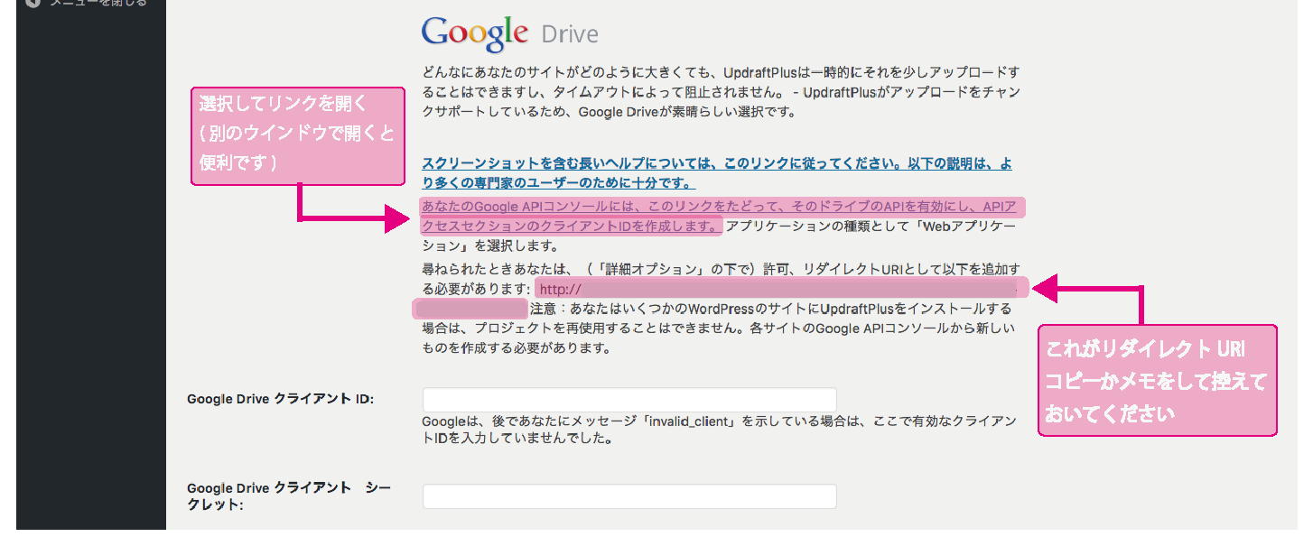1313x546 pixels.
Task: Click the Google Drive logo
Action: (x=509, y=34)
